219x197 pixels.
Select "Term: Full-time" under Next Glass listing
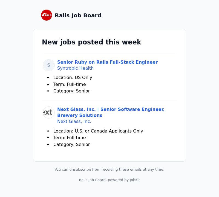click(x=70, y=138)
